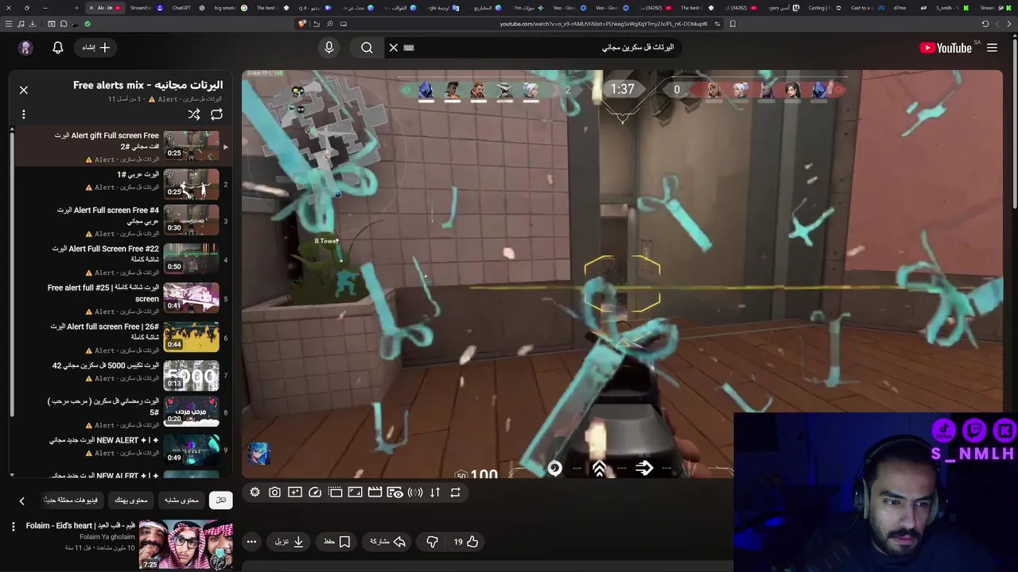1018x572 pixels.
Task: Open the YouTube account avatar menu
Action: 25,48
